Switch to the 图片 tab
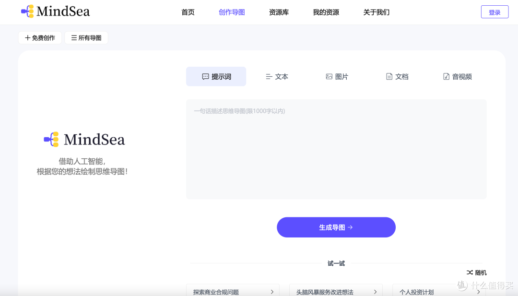Viewport: 518px width, 296px height. pos(337,77)
